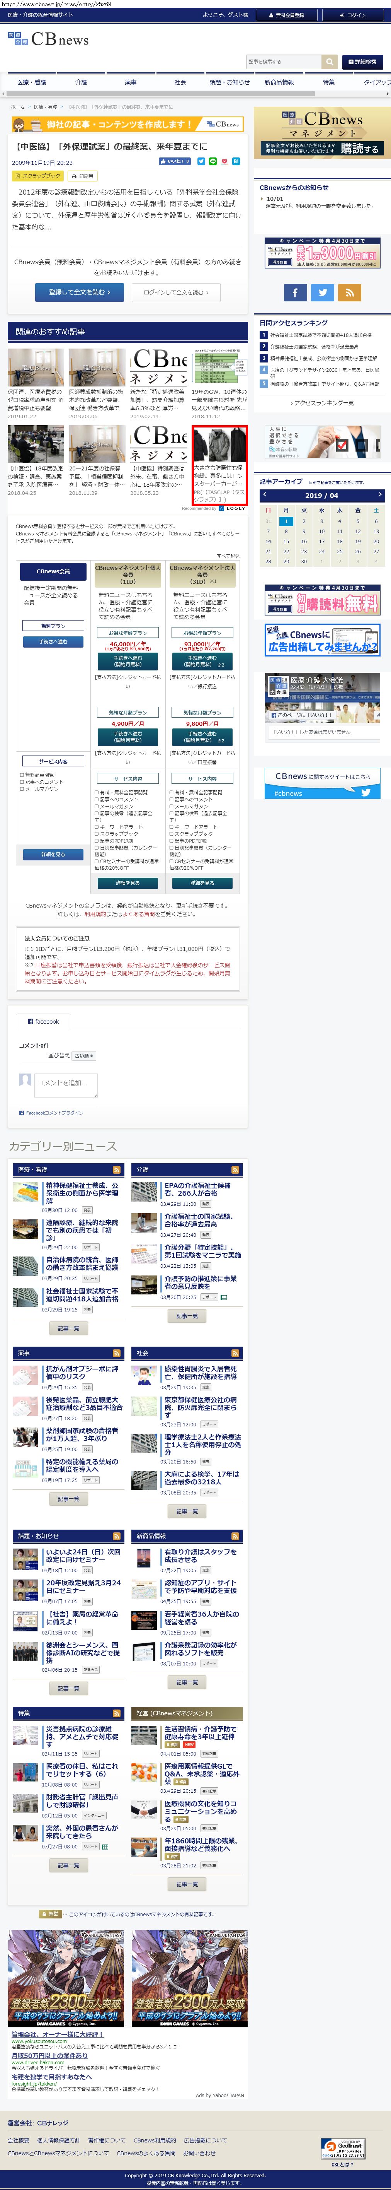This screenshot has width=391, height=2190.
Task: Click 手続きへ進む under CBnews会員 無料プラン
Action: 53,642
